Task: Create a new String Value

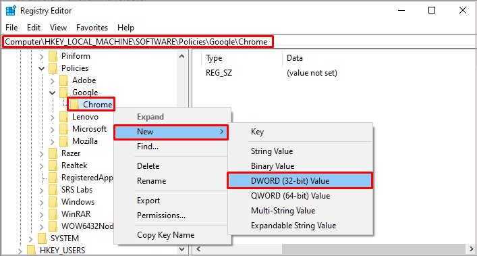Action: click(x=300, y=151)
